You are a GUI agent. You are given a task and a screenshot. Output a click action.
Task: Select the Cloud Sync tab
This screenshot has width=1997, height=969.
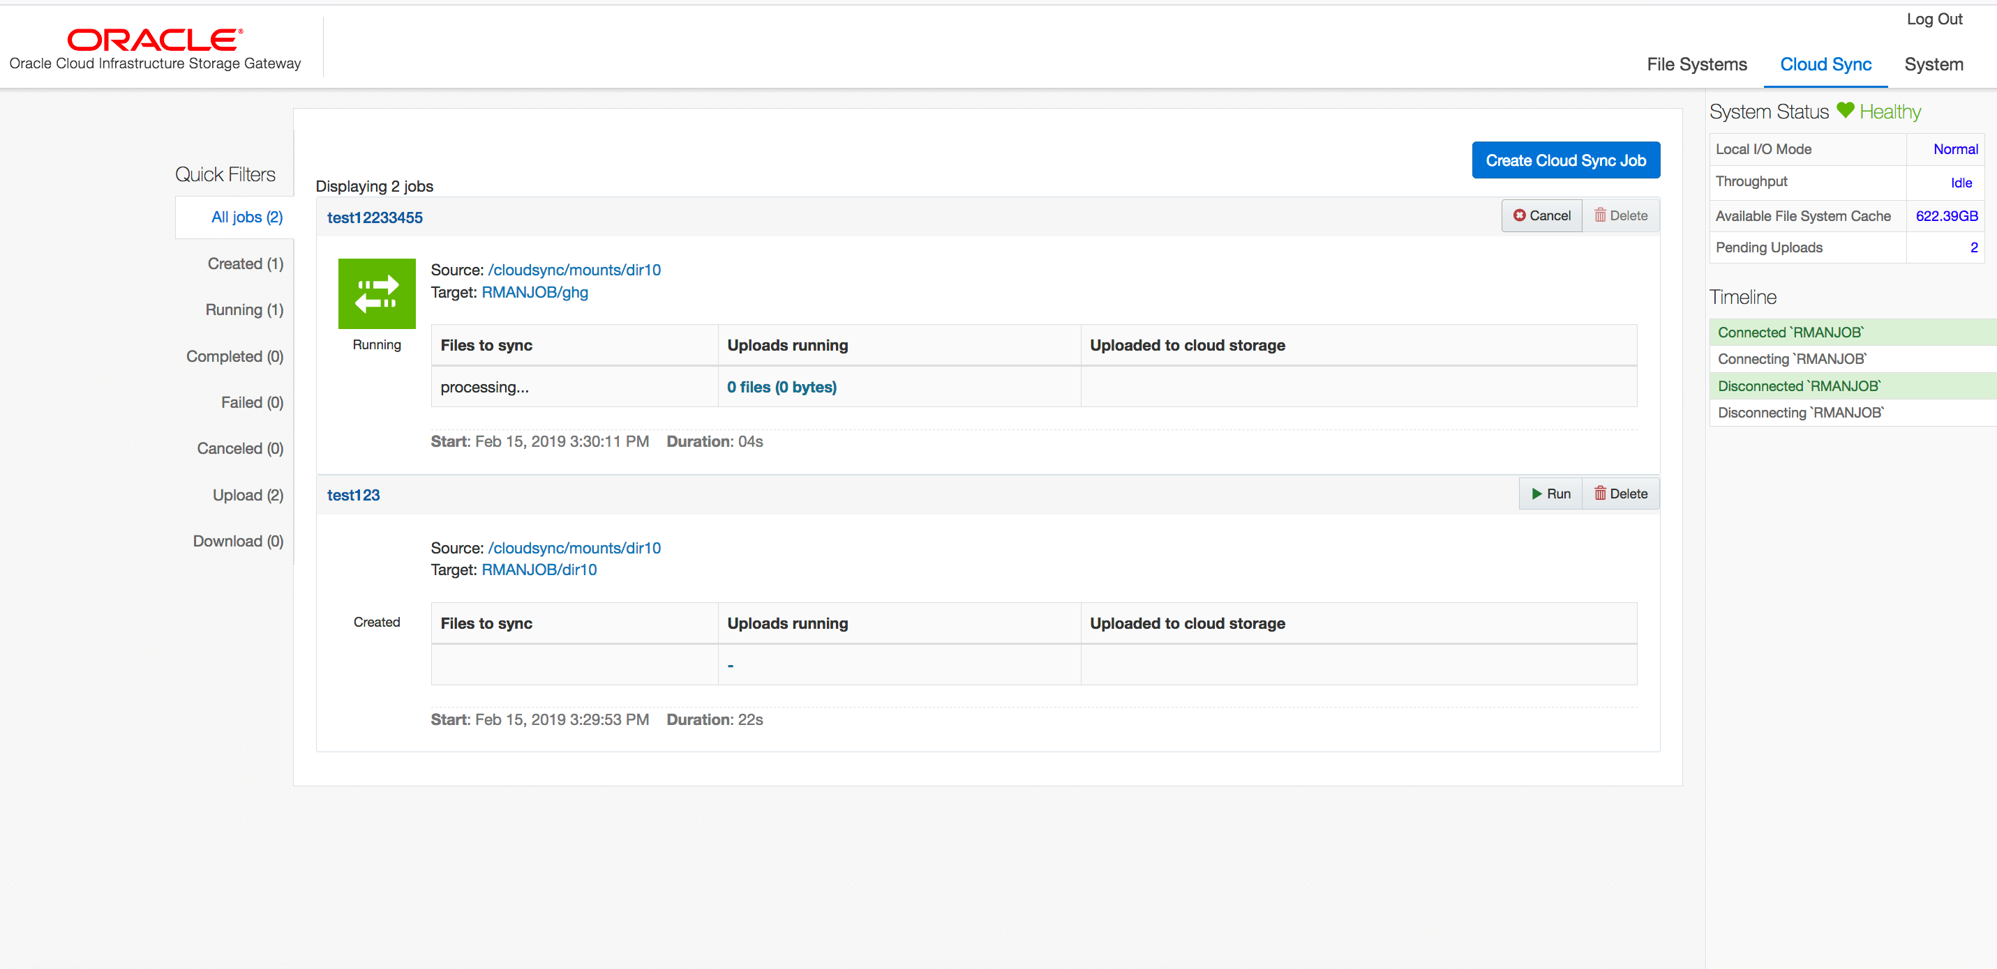pyautogui.click(x=1825, y=64)
